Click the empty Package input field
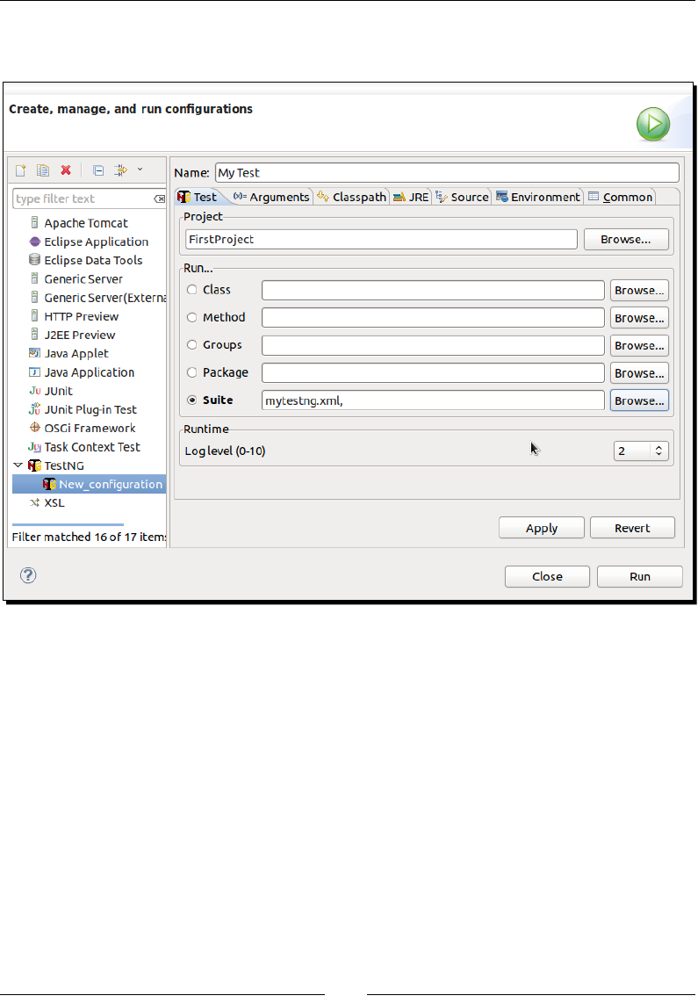698x1003 pixels. click(x=433, y=373)
